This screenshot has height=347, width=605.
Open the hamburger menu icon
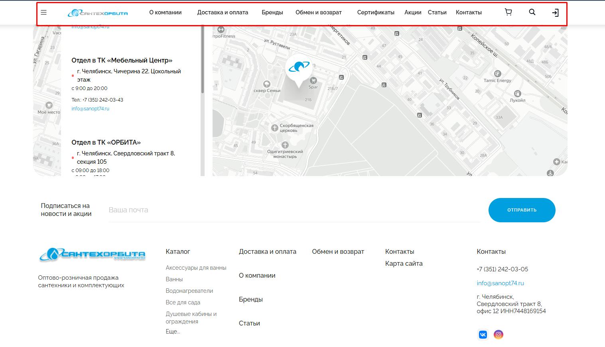click(x=44, y=12)
